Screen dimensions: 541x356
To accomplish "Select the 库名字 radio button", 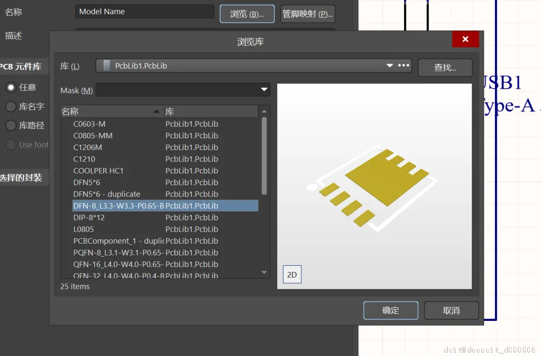I will click(11, 106).
